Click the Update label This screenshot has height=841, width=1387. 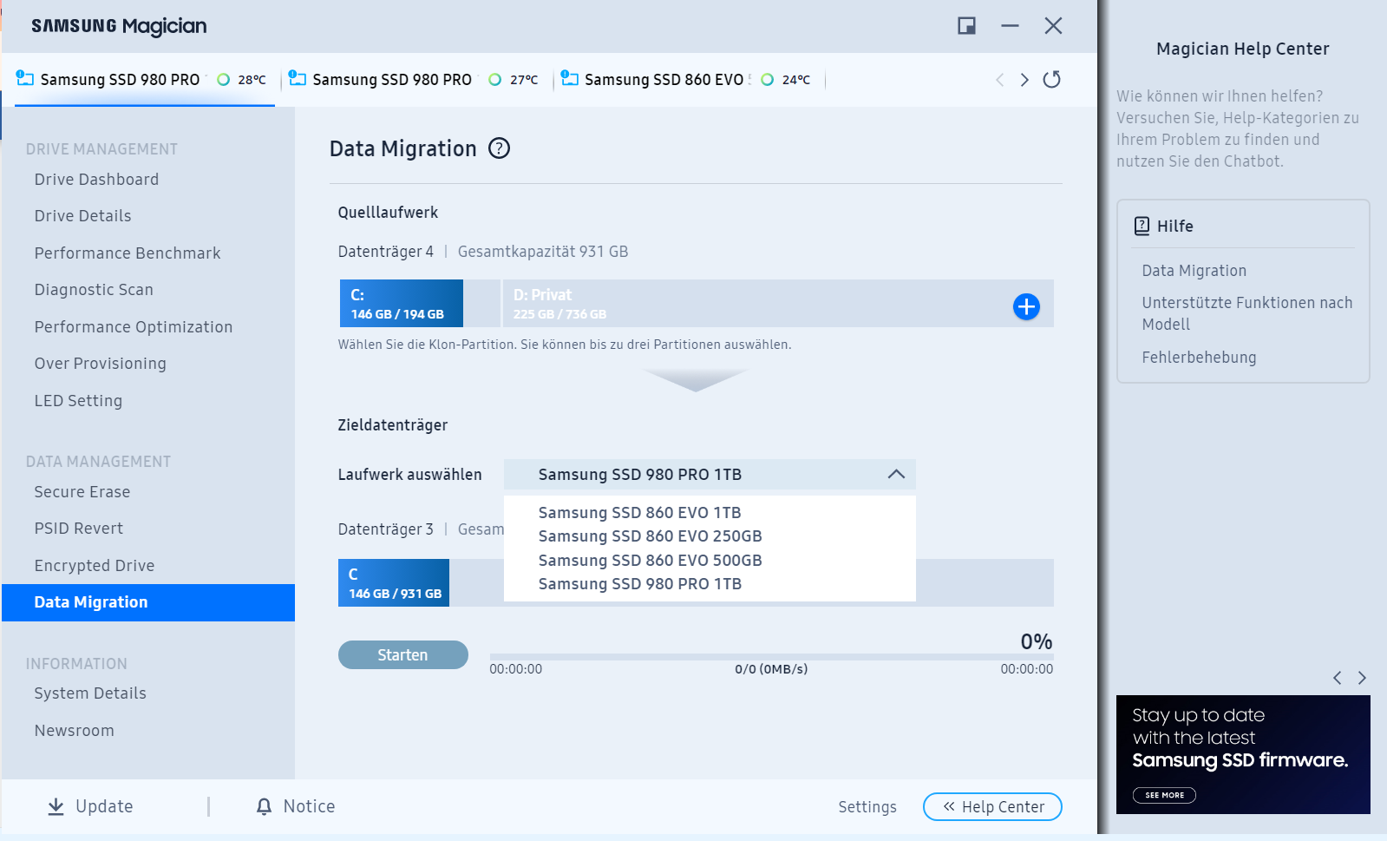(x=104, y=806)
